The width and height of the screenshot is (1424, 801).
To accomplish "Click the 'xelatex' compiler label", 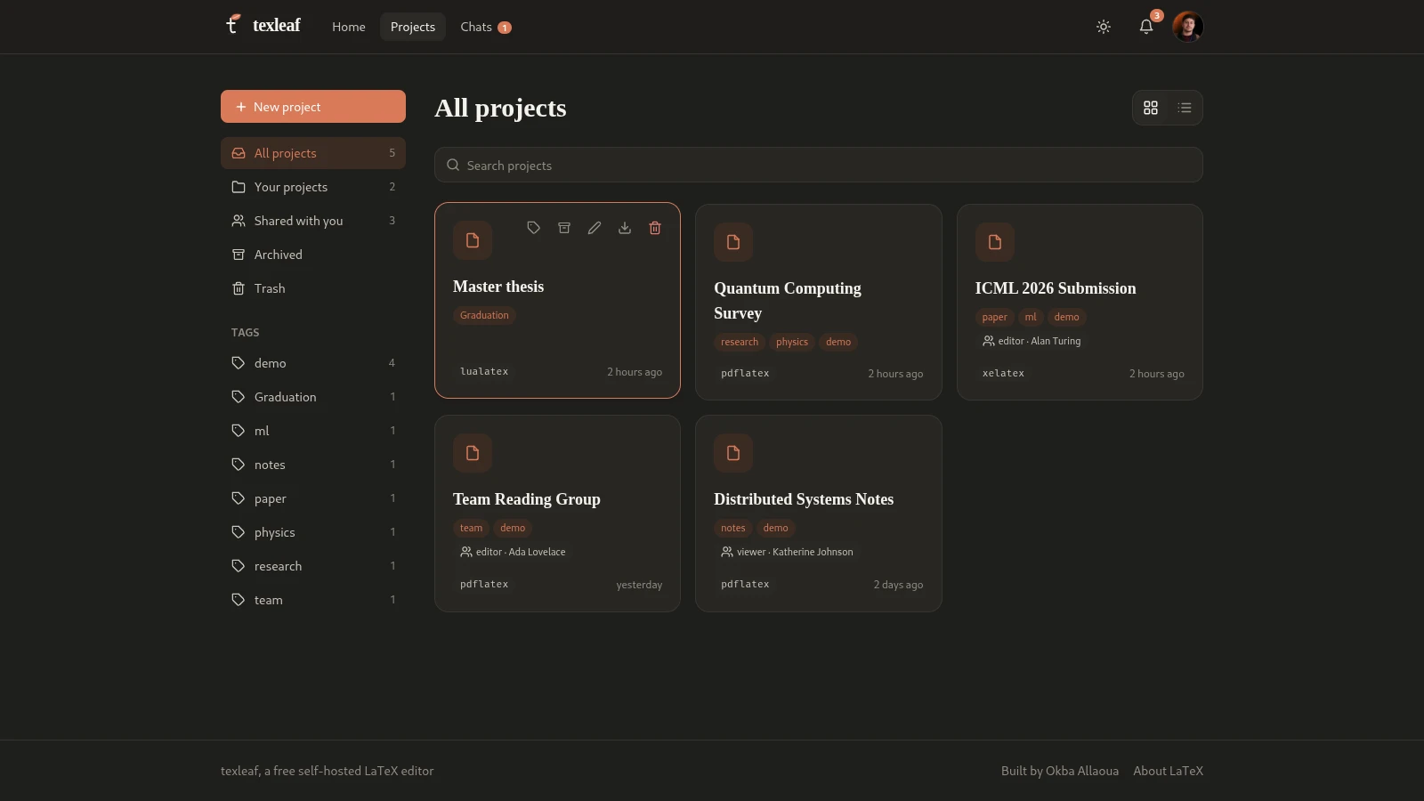I will point(1003,373).
